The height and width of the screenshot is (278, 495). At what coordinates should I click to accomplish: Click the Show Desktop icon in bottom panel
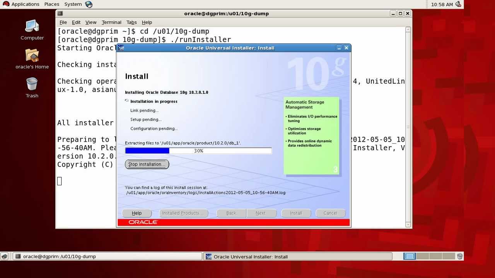click(5, 256)
